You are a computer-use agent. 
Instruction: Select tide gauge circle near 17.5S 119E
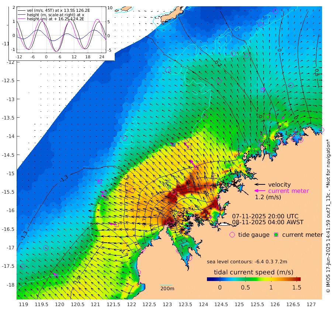pyautogui.click(x=23, y=266)
